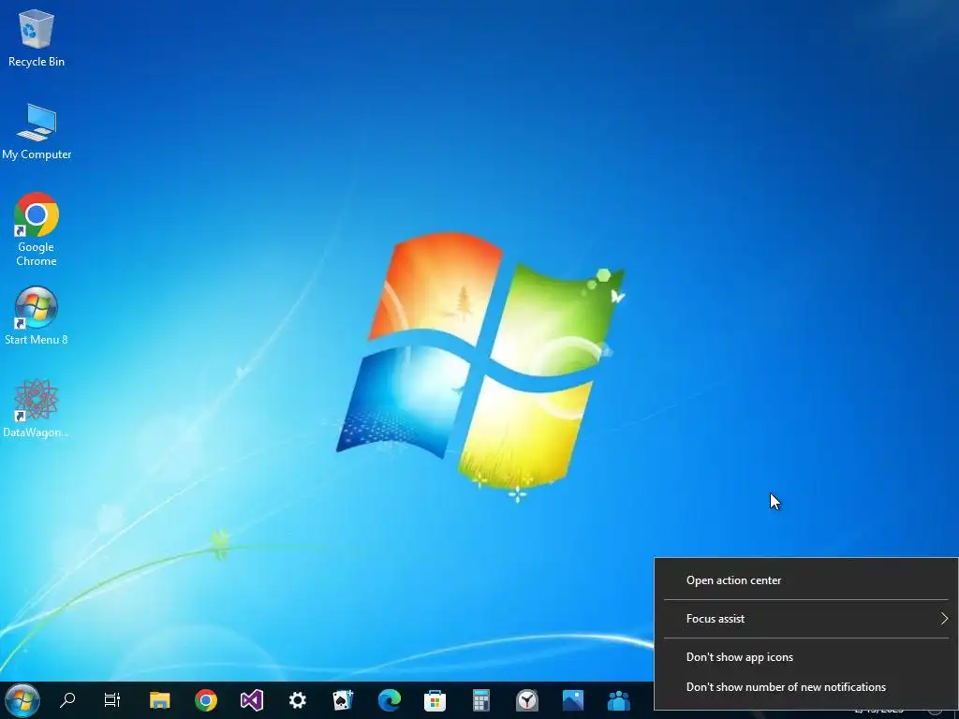Open the People icon in taskbar
This screenshot has width=959, height=719.
[618, 700]
